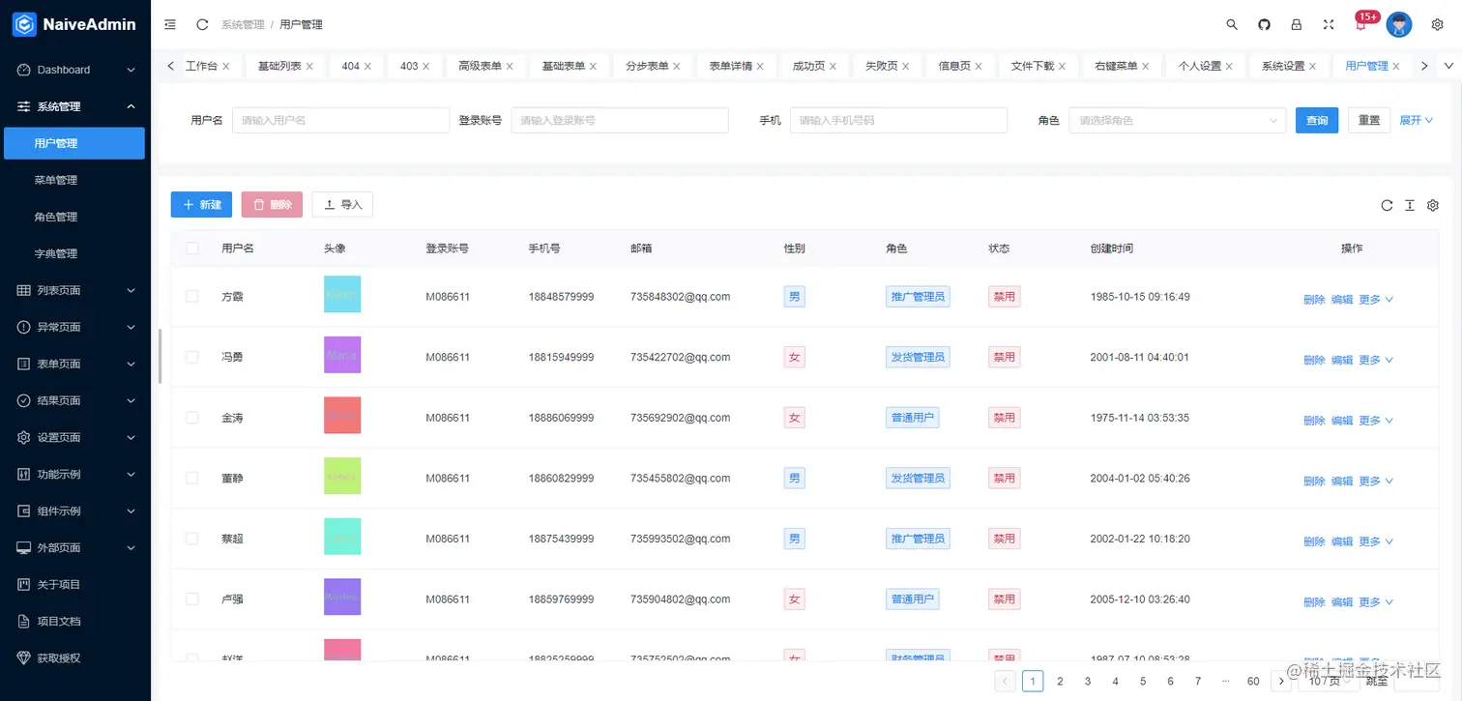This screenshot has height=701, width=1462.
Task: Close the 用户管理 tab
Action: click(x=1396, y=67)
